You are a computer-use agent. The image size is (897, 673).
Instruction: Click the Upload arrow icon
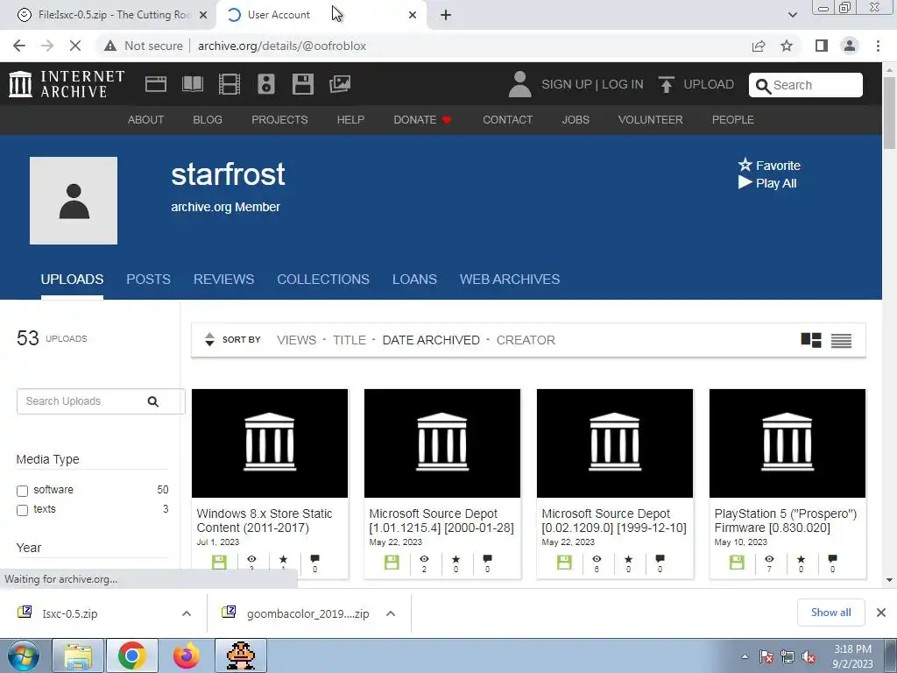point(666,85)
